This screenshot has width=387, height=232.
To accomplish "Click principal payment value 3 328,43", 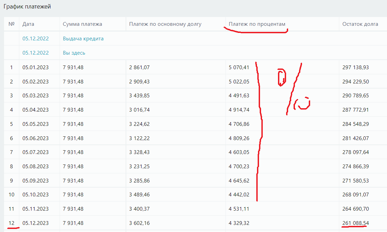I will 139,152.
